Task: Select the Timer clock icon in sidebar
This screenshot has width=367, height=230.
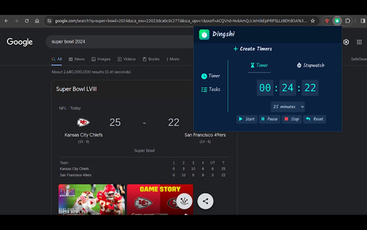Action: pos(205,76)
